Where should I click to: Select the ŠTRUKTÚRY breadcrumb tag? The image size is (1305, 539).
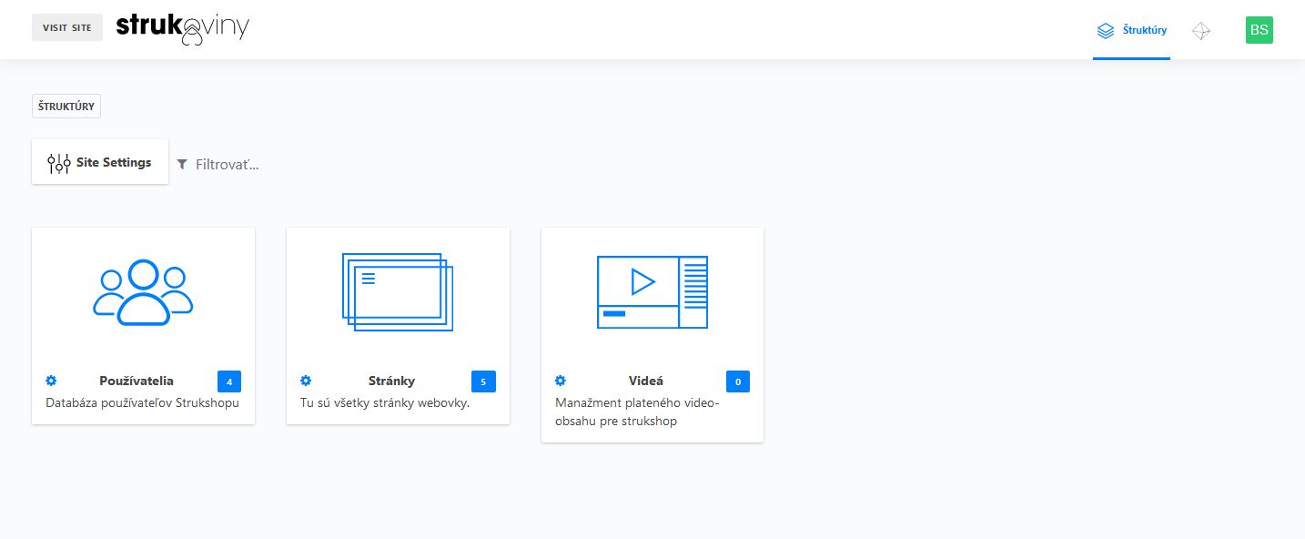66,107
